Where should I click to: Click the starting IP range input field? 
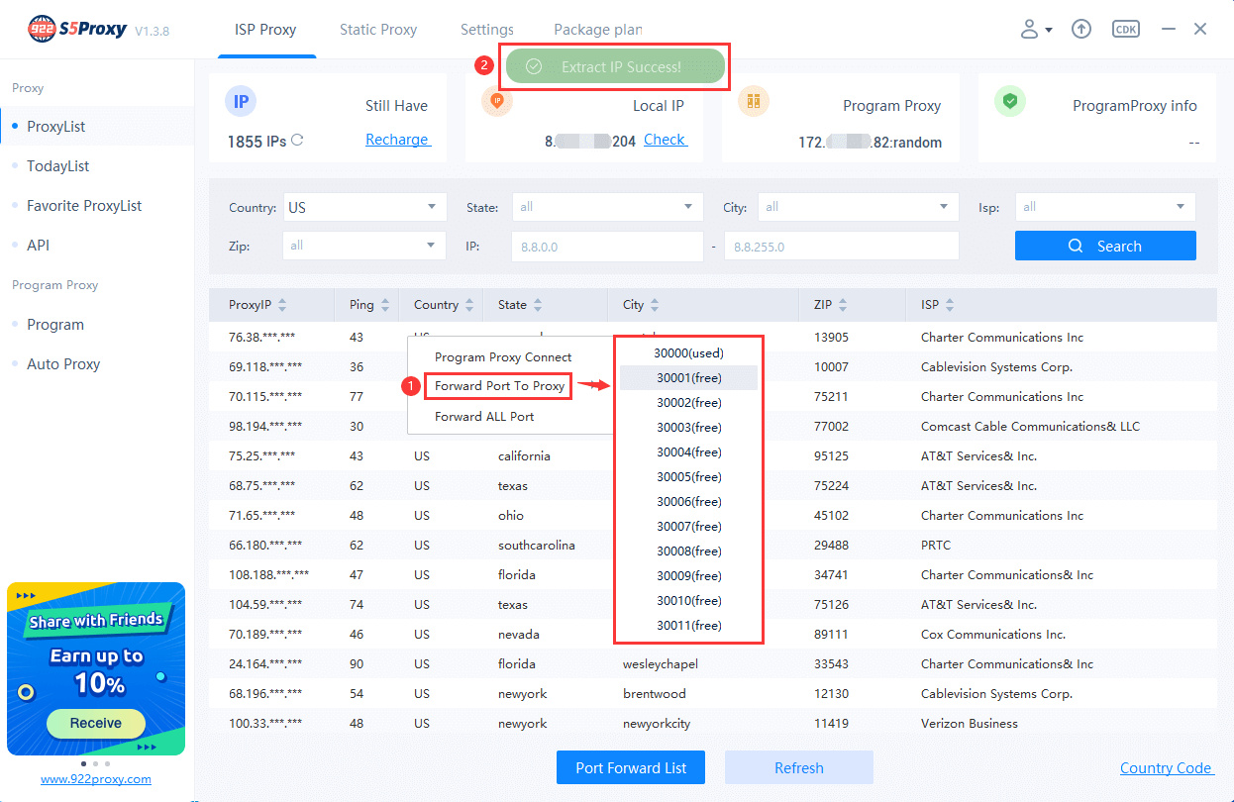point(607,246)
